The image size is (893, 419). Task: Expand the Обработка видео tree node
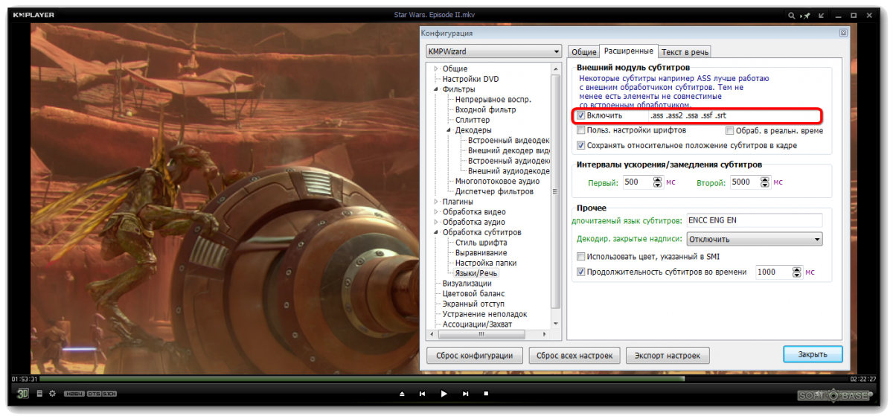click(437, 212)
